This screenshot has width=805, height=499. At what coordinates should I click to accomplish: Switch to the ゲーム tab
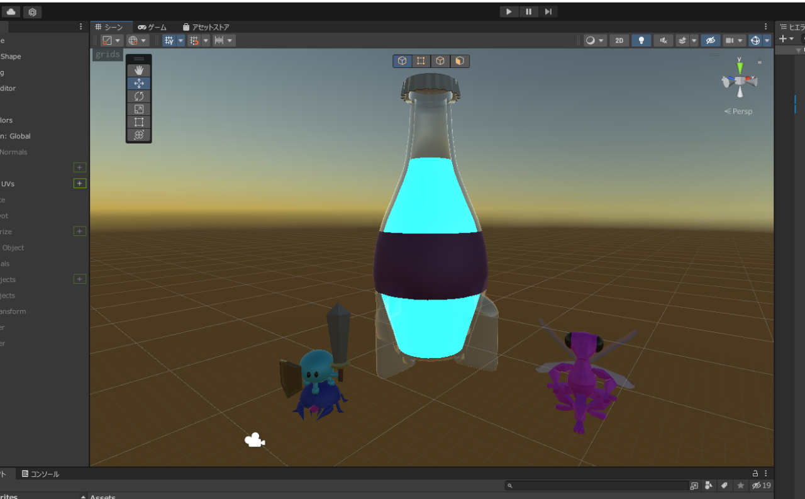pos(152,27)
